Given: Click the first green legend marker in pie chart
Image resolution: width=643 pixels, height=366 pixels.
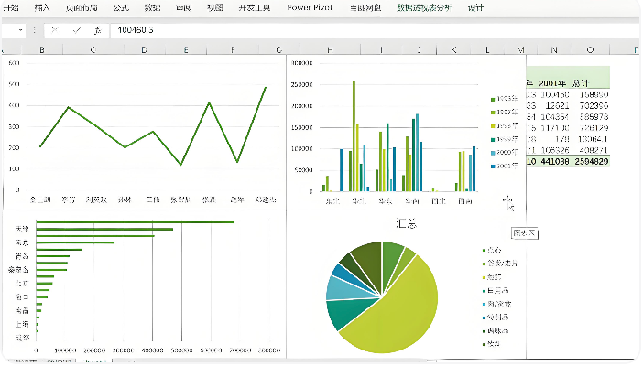Looking at the screenshot, I should click(x=483, y=250).
